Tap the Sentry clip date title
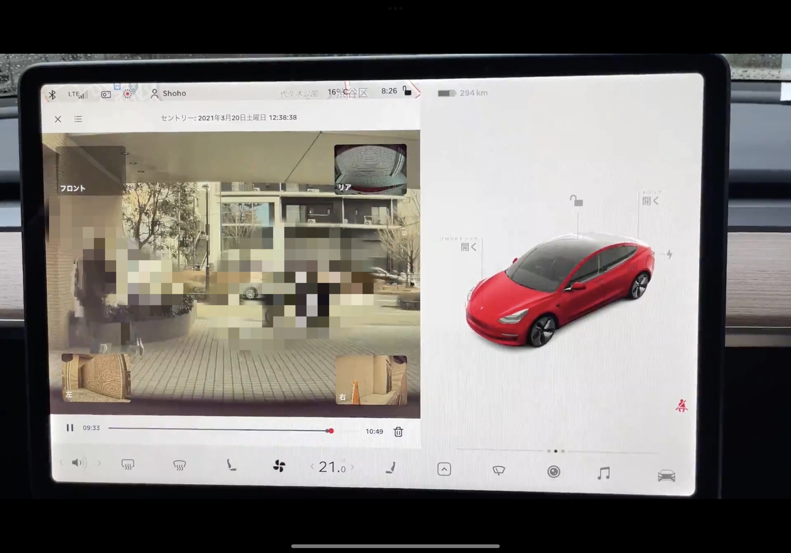The image size is (791, 553). [x=229, y=118]
